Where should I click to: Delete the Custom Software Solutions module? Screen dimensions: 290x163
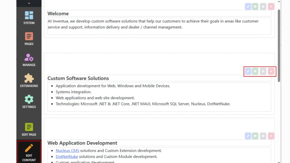271,71
